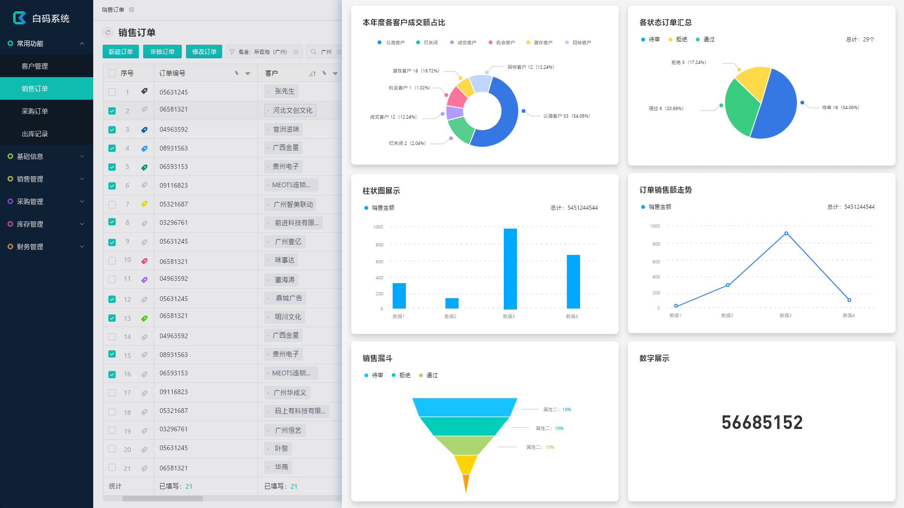
Task: Click the 鼎城广告 customer tag
Action: (285, 298)
